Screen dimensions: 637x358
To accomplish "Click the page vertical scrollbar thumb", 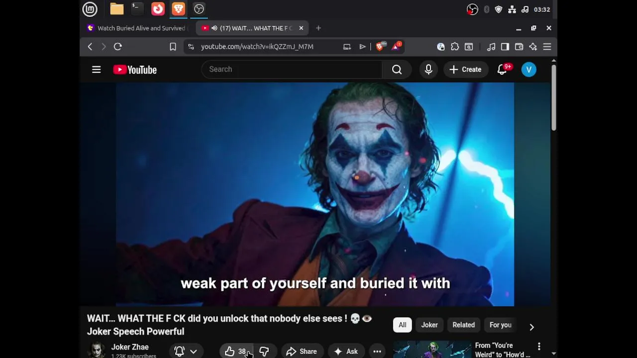I will (553, 97).
